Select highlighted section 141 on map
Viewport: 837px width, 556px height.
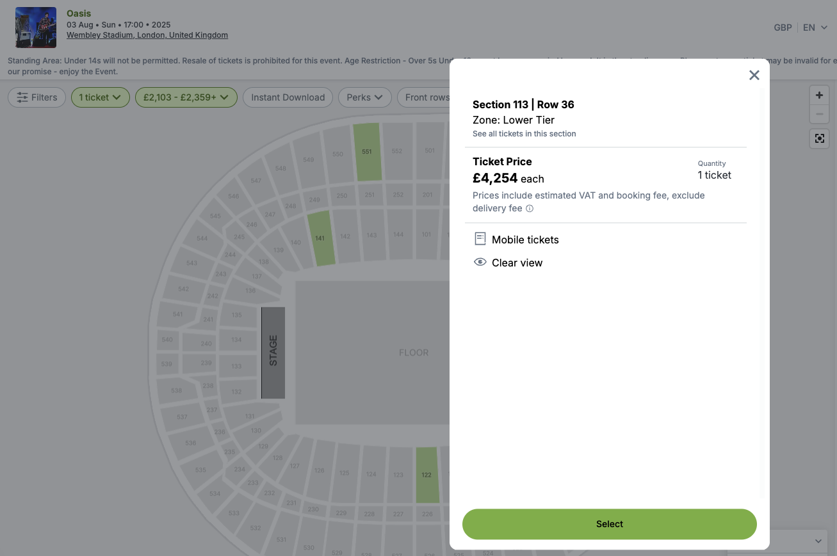tap(320, 238)
